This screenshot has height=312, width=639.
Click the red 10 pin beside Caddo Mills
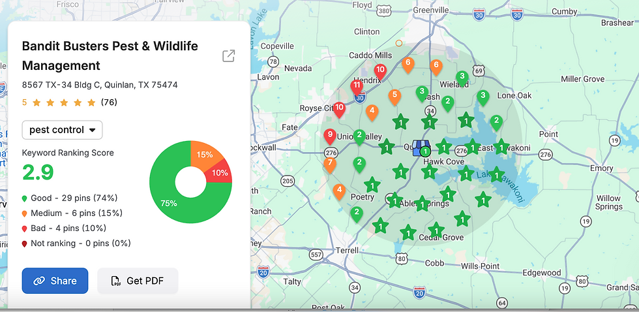click(380, 72)
